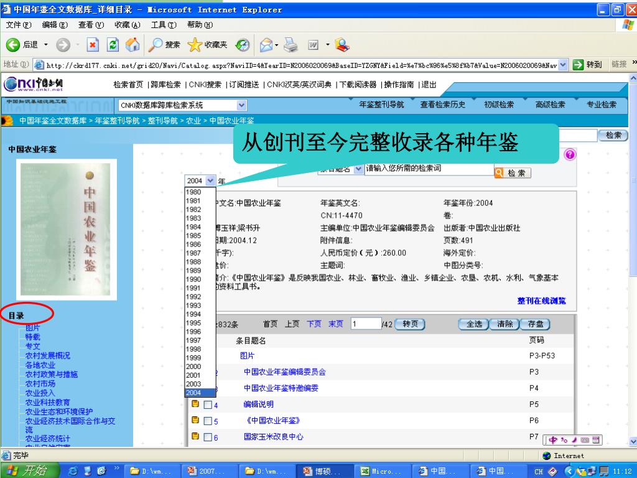This screenshot has height=478, width=637.
Task: Click the save icon beside row 6
Action: click(195, 436)
